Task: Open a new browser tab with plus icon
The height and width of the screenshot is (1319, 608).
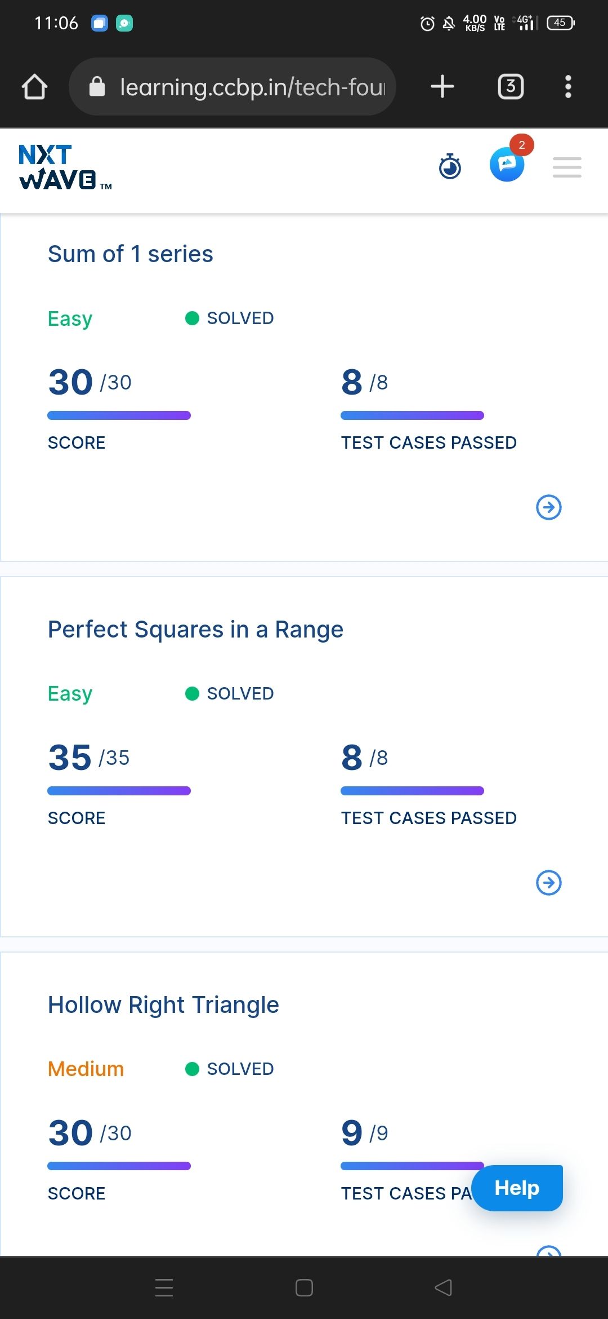Action: (x=442, y=87)
